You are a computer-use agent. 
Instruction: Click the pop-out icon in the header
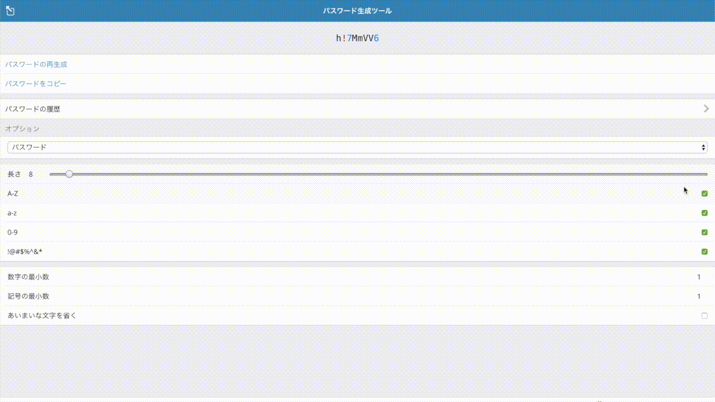pos(10,11)
